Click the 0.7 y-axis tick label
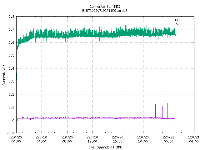The width and height of the screenshot is (200, 150). [11, 29]
